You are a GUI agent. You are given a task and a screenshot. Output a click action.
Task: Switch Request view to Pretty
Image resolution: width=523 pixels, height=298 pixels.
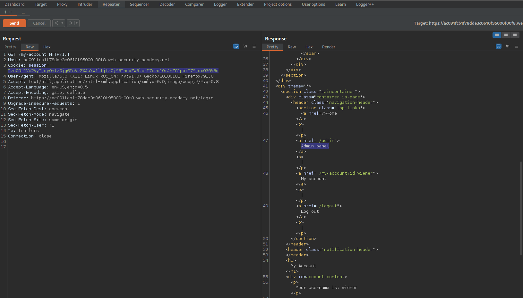pyautogui.click(x=10, y=47)
